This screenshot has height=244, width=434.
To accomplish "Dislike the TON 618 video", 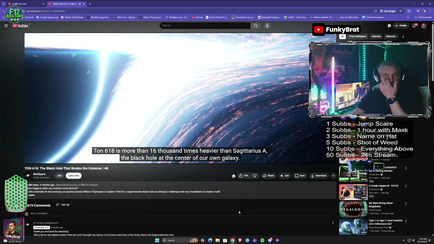I will [x=255, y=176].
